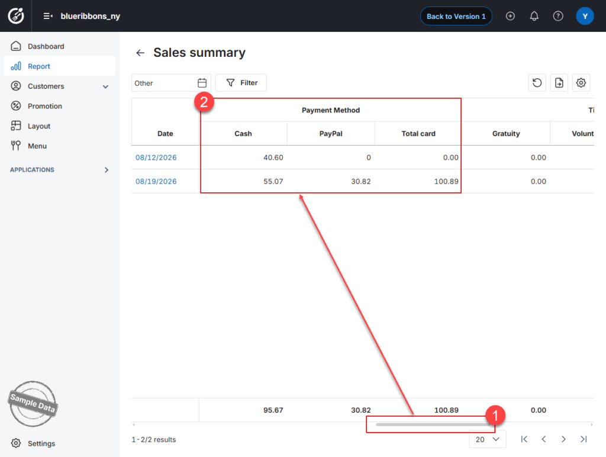The width and height of the screenshot is (606, 457).
Task: Open Promotion page
Action: [x=60, y=106]
